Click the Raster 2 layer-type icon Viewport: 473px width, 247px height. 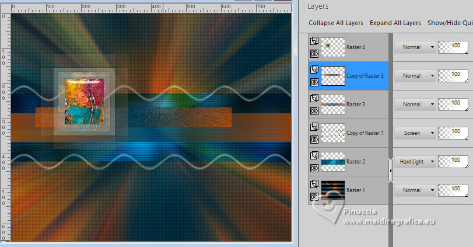pyautogui.click(x=314, y=155)
